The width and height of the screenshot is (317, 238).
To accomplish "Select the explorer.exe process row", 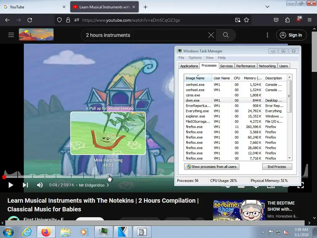I will [235, 117].
